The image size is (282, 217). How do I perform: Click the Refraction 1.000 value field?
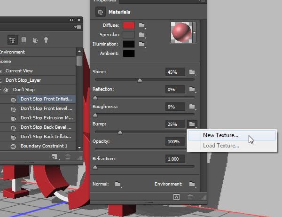point(175,159)
